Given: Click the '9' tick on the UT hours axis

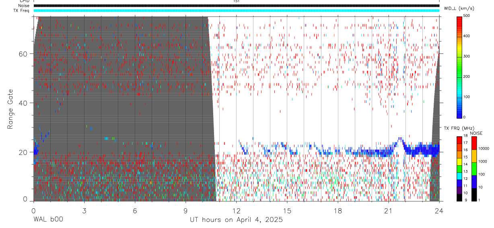Looking at the screenshot, I should pyautogui.click(x=185, y=211).
